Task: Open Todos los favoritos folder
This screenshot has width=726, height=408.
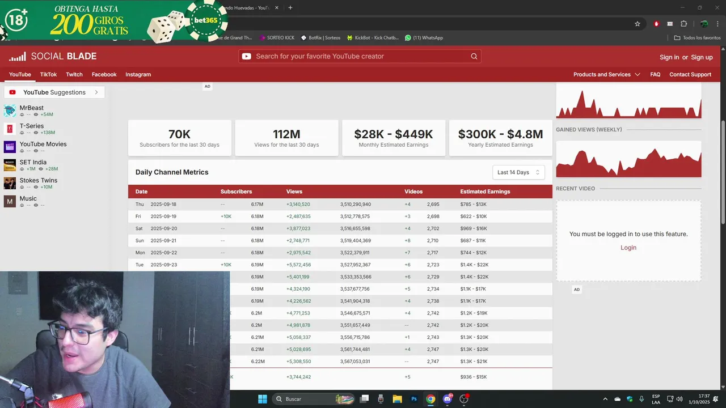Action: pyautogui.click(x=697, y=37)
